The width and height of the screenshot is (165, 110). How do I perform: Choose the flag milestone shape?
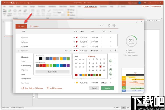pyautogui.click(x=97, y=59)
